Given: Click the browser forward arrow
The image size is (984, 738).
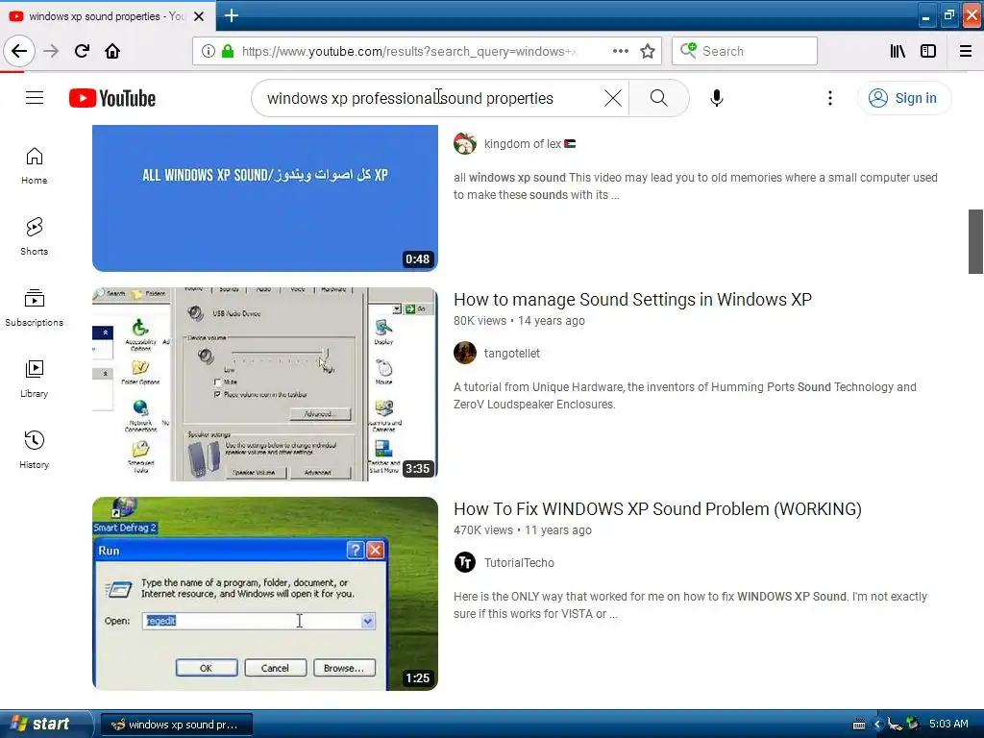Looking at the screenshot, I should tap(51, 51).
